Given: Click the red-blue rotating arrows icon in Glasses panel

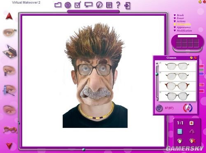Looking at the screenshot, I should [188, 108].
